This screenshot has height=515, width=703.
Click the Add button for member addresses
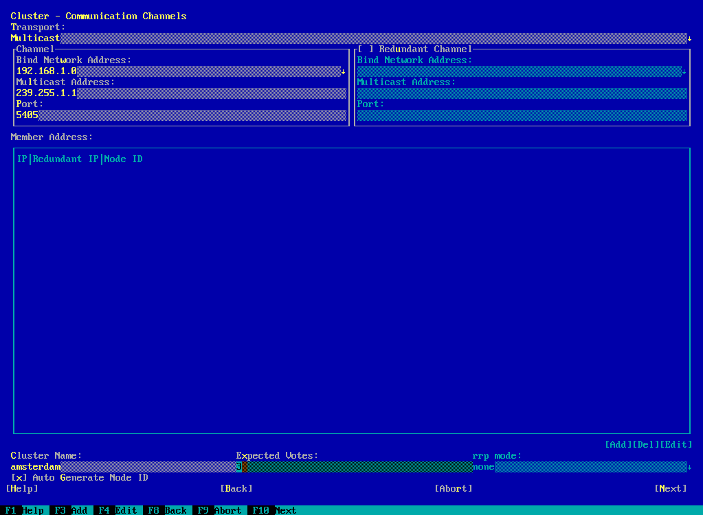pyautogui.click(x=618, y=445)
